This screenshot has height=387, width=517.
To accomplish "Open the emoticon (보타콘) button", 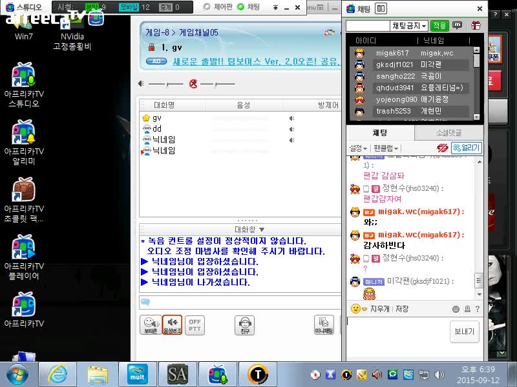I will [150, 324].
